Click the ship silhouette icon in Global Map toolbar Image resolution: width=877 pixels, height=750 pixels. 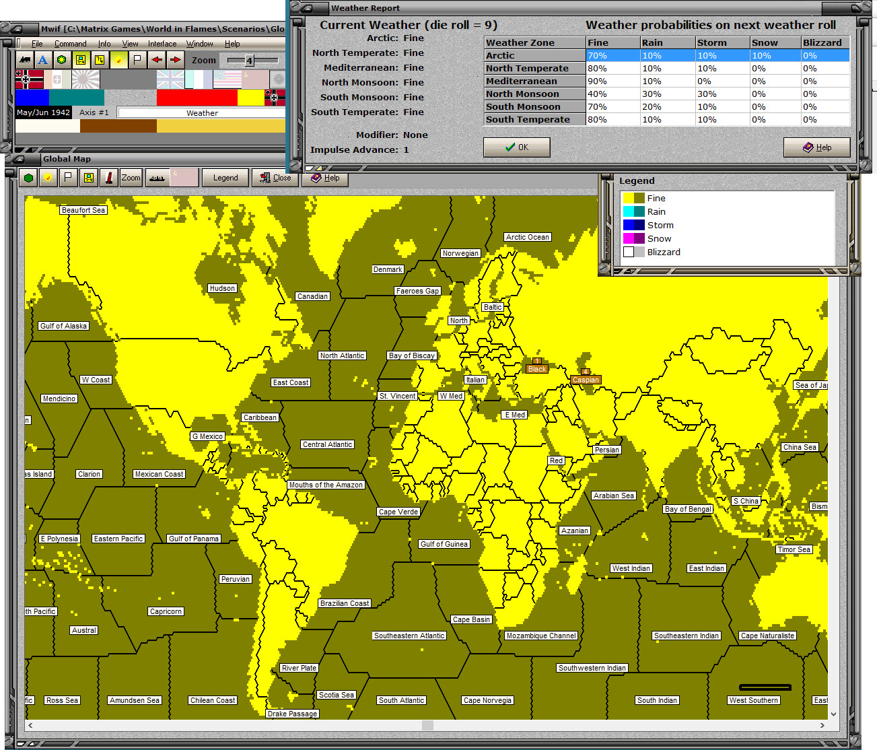(157, 178)
